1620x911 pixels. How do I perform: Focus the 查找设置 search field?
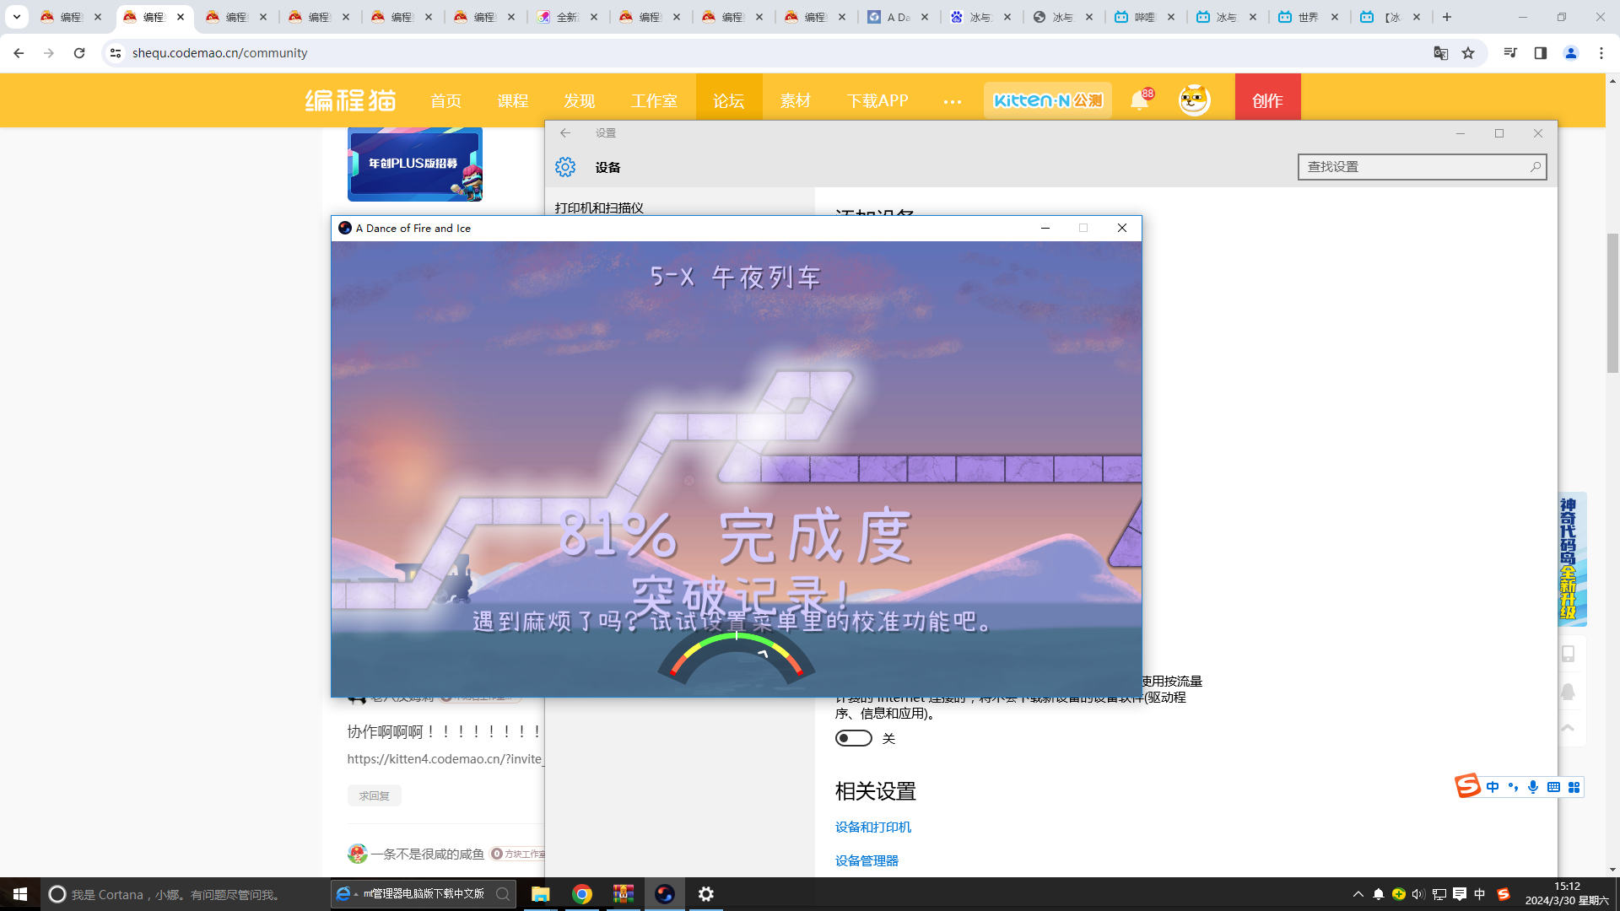tap(1422, 167)
